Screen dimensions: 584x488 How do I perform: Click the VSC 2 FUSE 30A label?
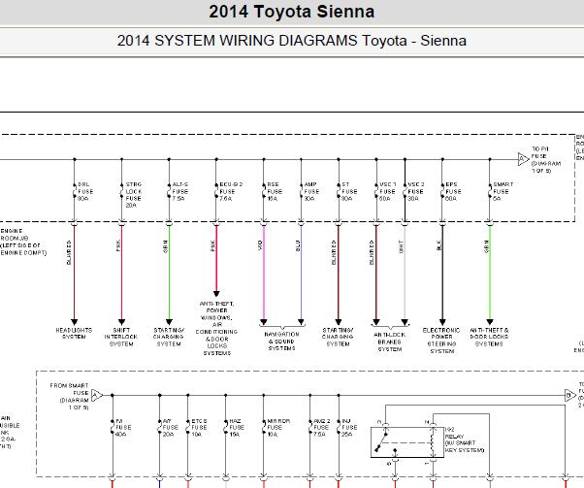pos(416,191)
